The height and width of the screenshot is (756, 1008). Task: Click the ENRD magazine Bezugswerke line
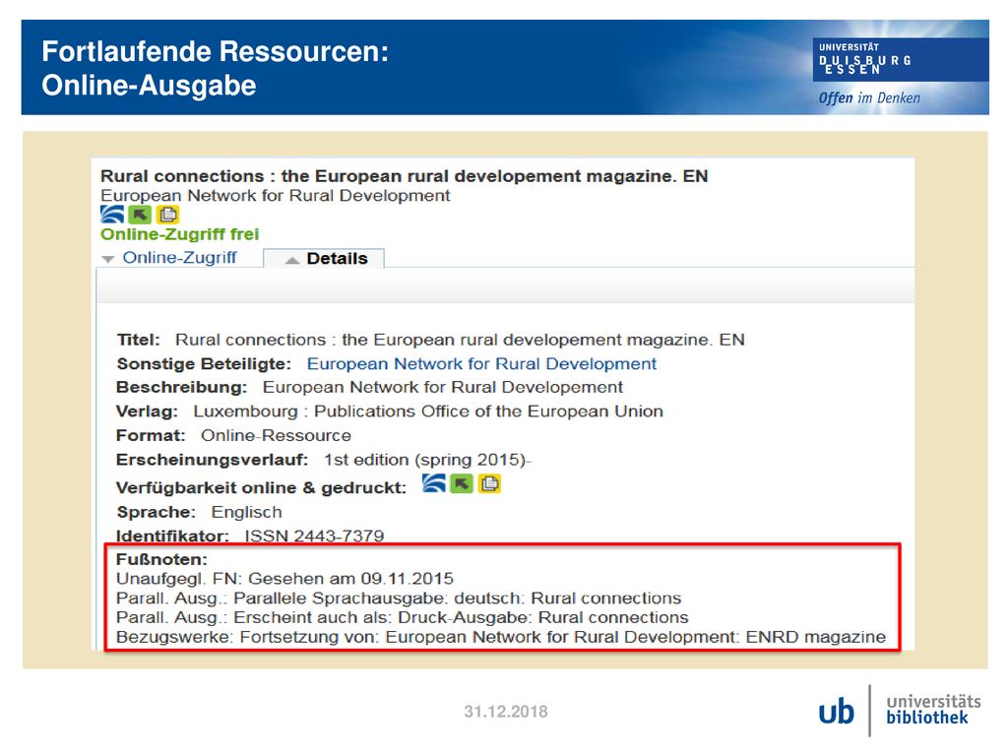click(501, 637)
